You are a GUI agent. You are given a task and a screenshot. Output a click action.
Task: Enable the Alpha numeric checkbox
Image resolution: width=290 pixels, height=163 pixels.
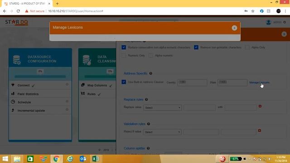point(151,55)
